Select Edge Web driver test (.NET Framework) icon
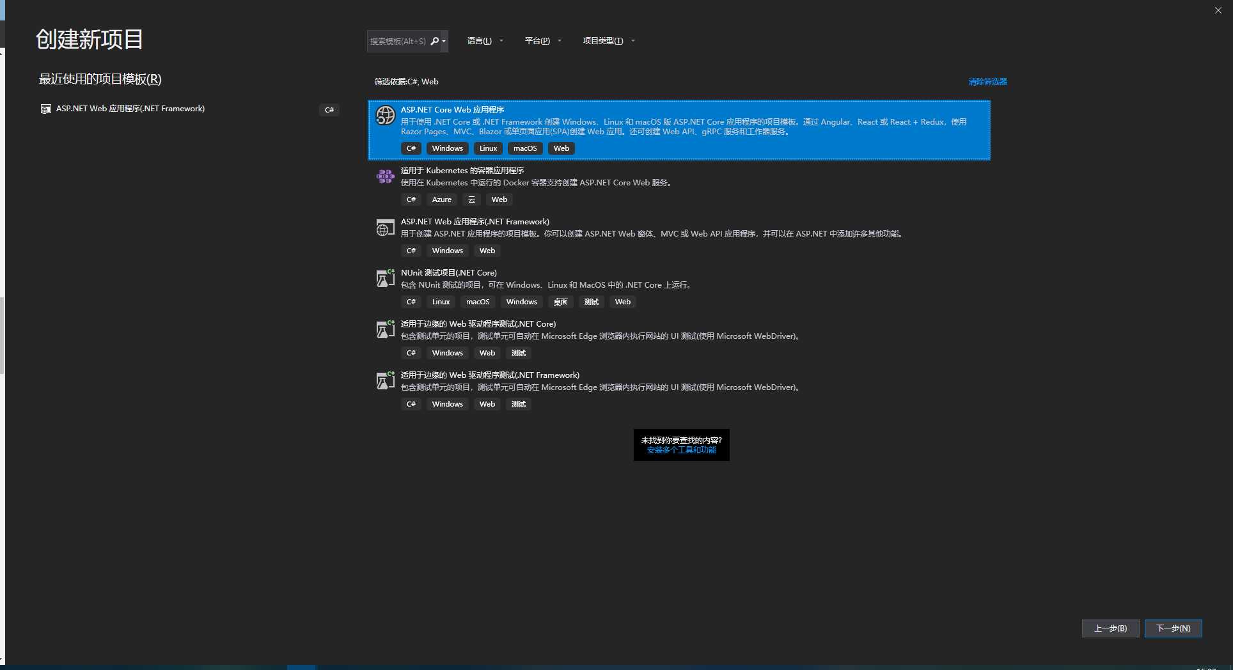The height and width of the screenshot is (670, 1233). (x=385, y=380)
